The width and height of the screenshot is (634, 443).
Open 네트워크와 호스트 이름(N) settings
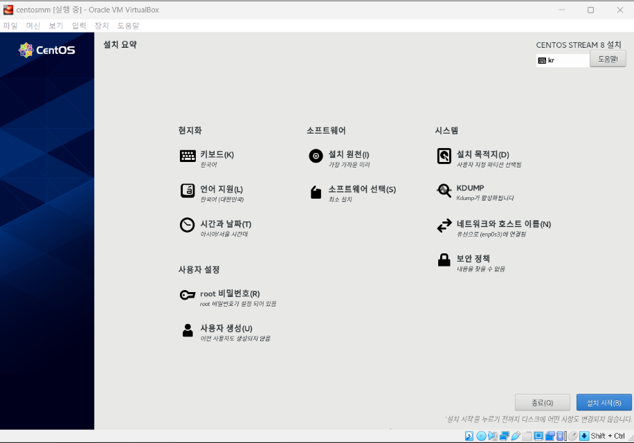pyautogui.click(x=504, y=224)
